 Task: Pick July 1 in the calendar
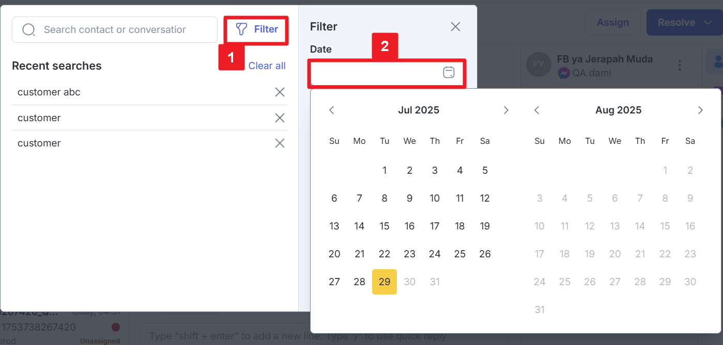point(384,170)
